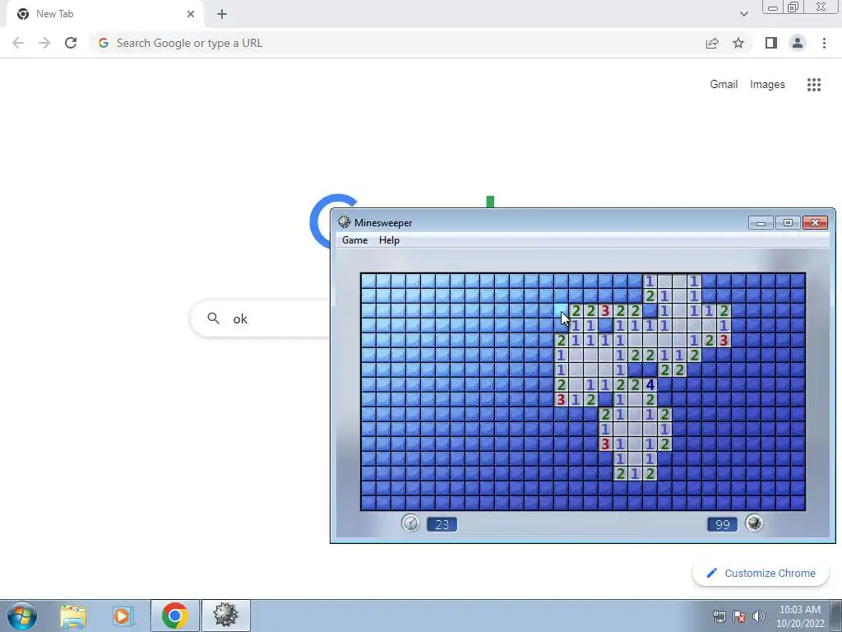The height and width of the screenshot is (632, 842).
Task: Minimize the Chrome window
Action: (x=773, y=7)
